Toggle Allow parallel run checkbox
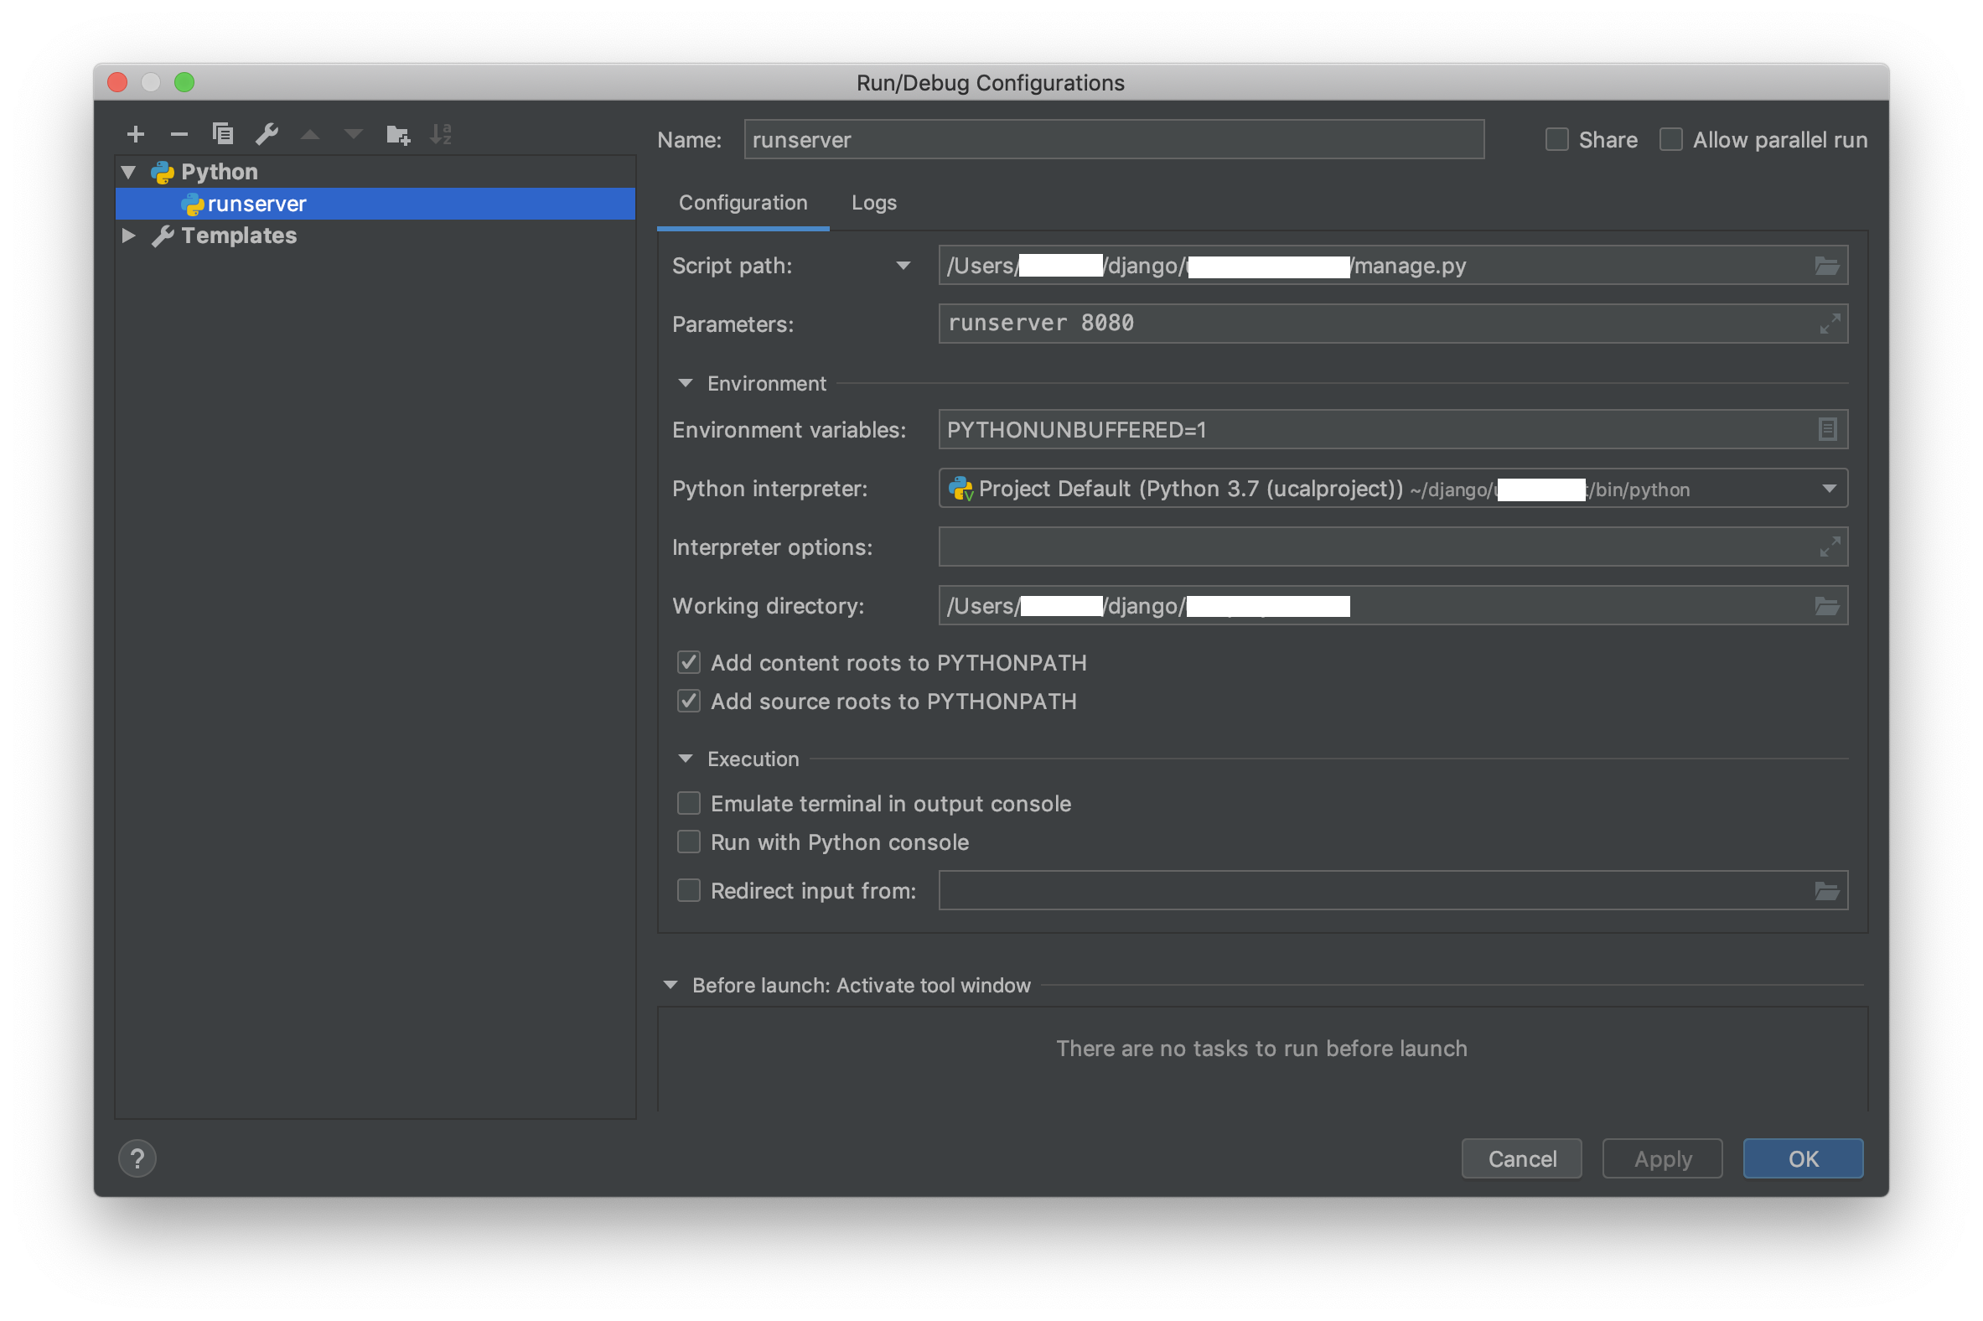 pos(1670,140)
